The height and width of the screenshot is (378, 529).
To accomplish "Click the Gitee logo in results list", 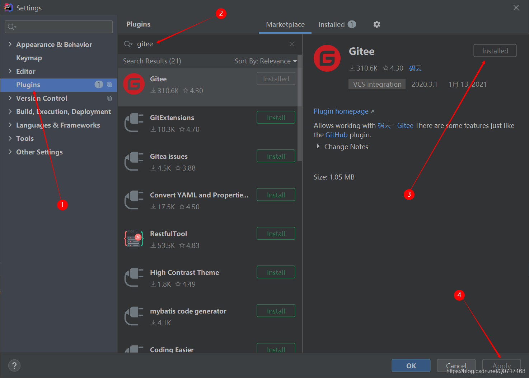I will pos(134,84).
